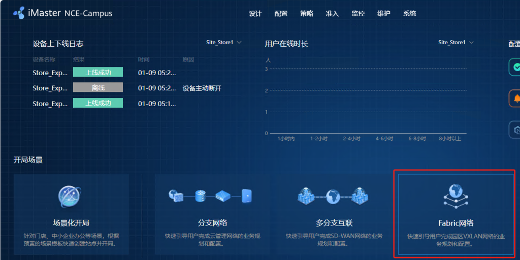Open the 设计 menu
Viewport: 520px width, 260px height.
tap(255, 14)
